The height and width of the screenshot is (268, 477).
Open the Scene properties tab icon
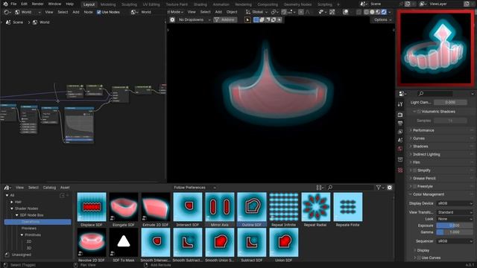click(x=400, y=140)
